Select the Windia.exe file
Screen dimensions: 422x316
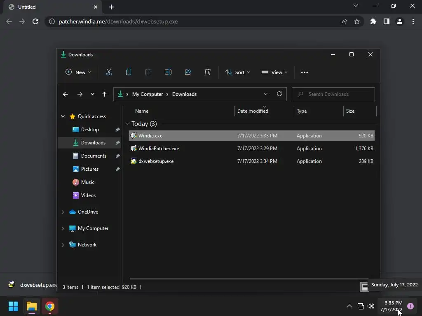pyautogui.click(x=252, y=136)
